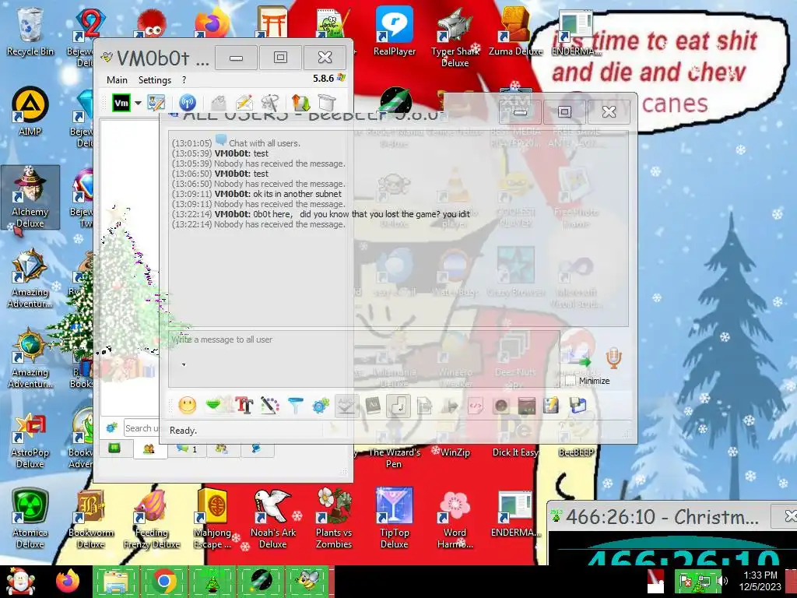The image size is (797, 598).
Task: Toggle the return-key send option button
Action: [398, 405]
